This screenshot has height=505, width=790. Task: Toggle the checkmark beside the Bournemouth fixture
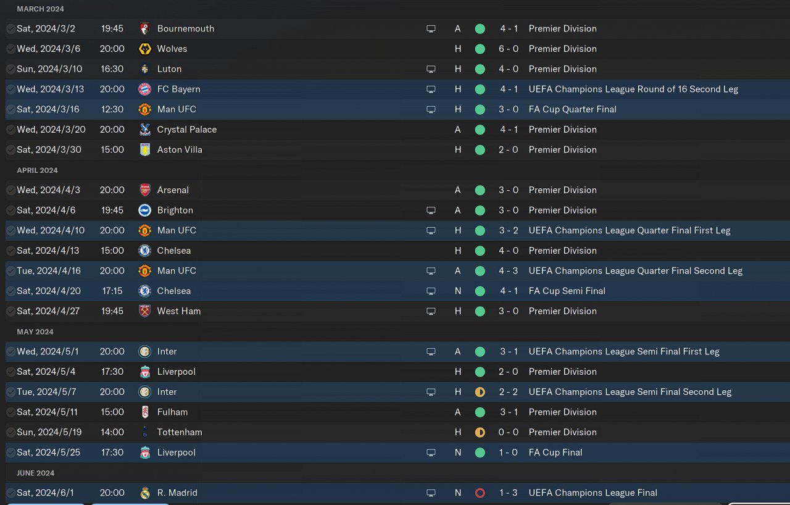[10, 28]
